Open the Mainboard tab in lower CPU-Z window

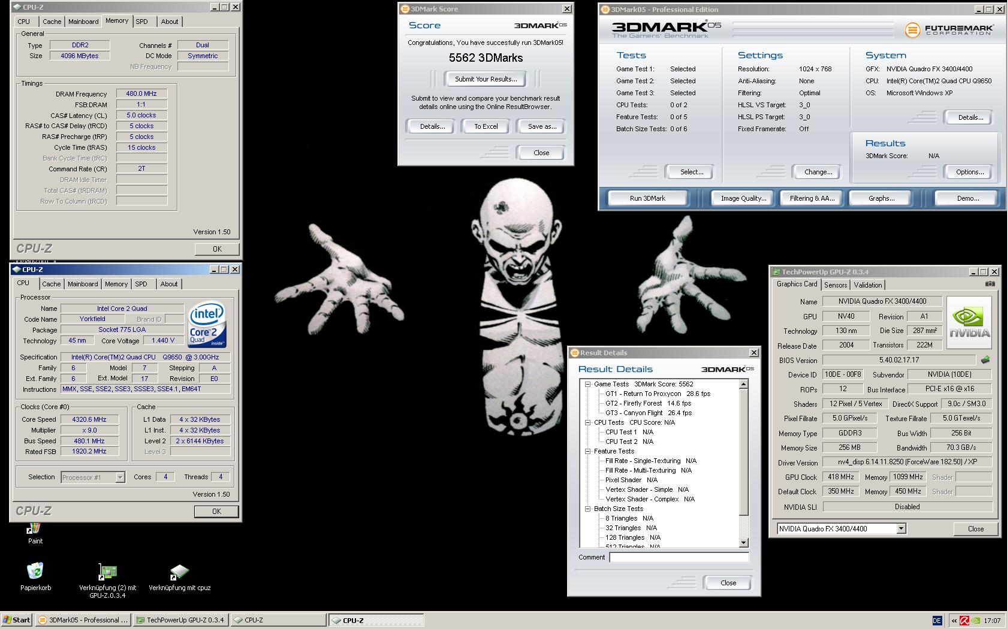pyautogui.click(x=83, y=285)
